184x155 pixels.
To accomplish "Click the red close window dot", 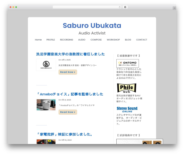I will click(x=11, y=7).
